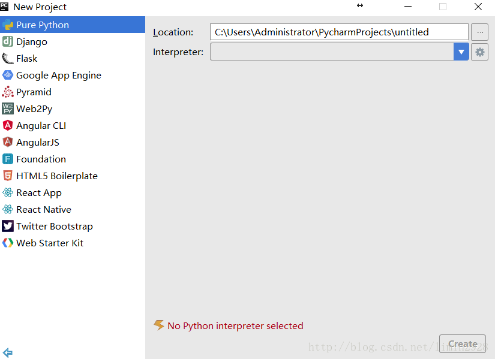Select React App in project list
The height and width of the screenshot is (359, 495).
tap(73, 192)
